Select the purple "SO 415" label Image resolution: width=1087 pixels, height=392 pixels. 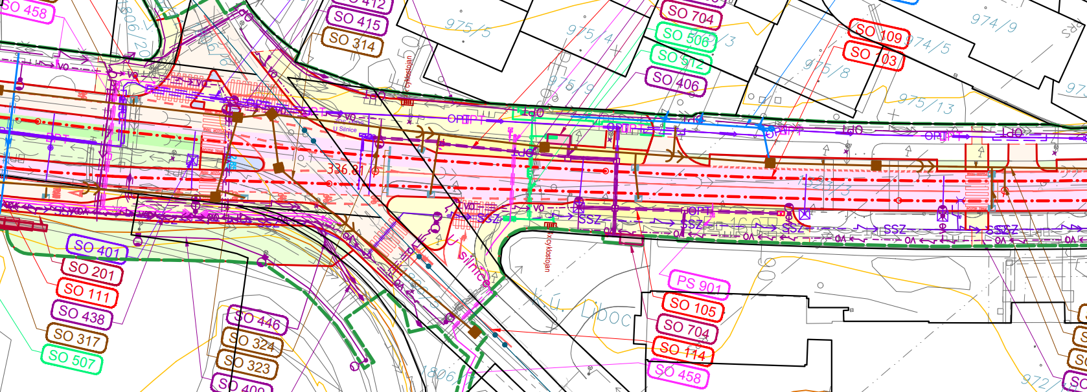point(358,21)
